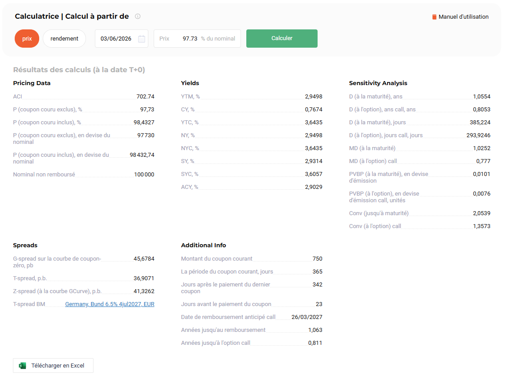Select coupon period days value 365
The height and width of the screenshot is (376, 506).
[318, 272]
